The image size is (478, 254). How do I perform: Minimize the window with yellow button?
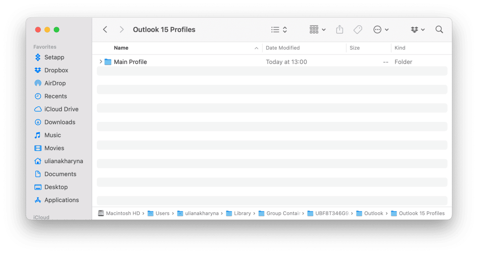[47, 29]
